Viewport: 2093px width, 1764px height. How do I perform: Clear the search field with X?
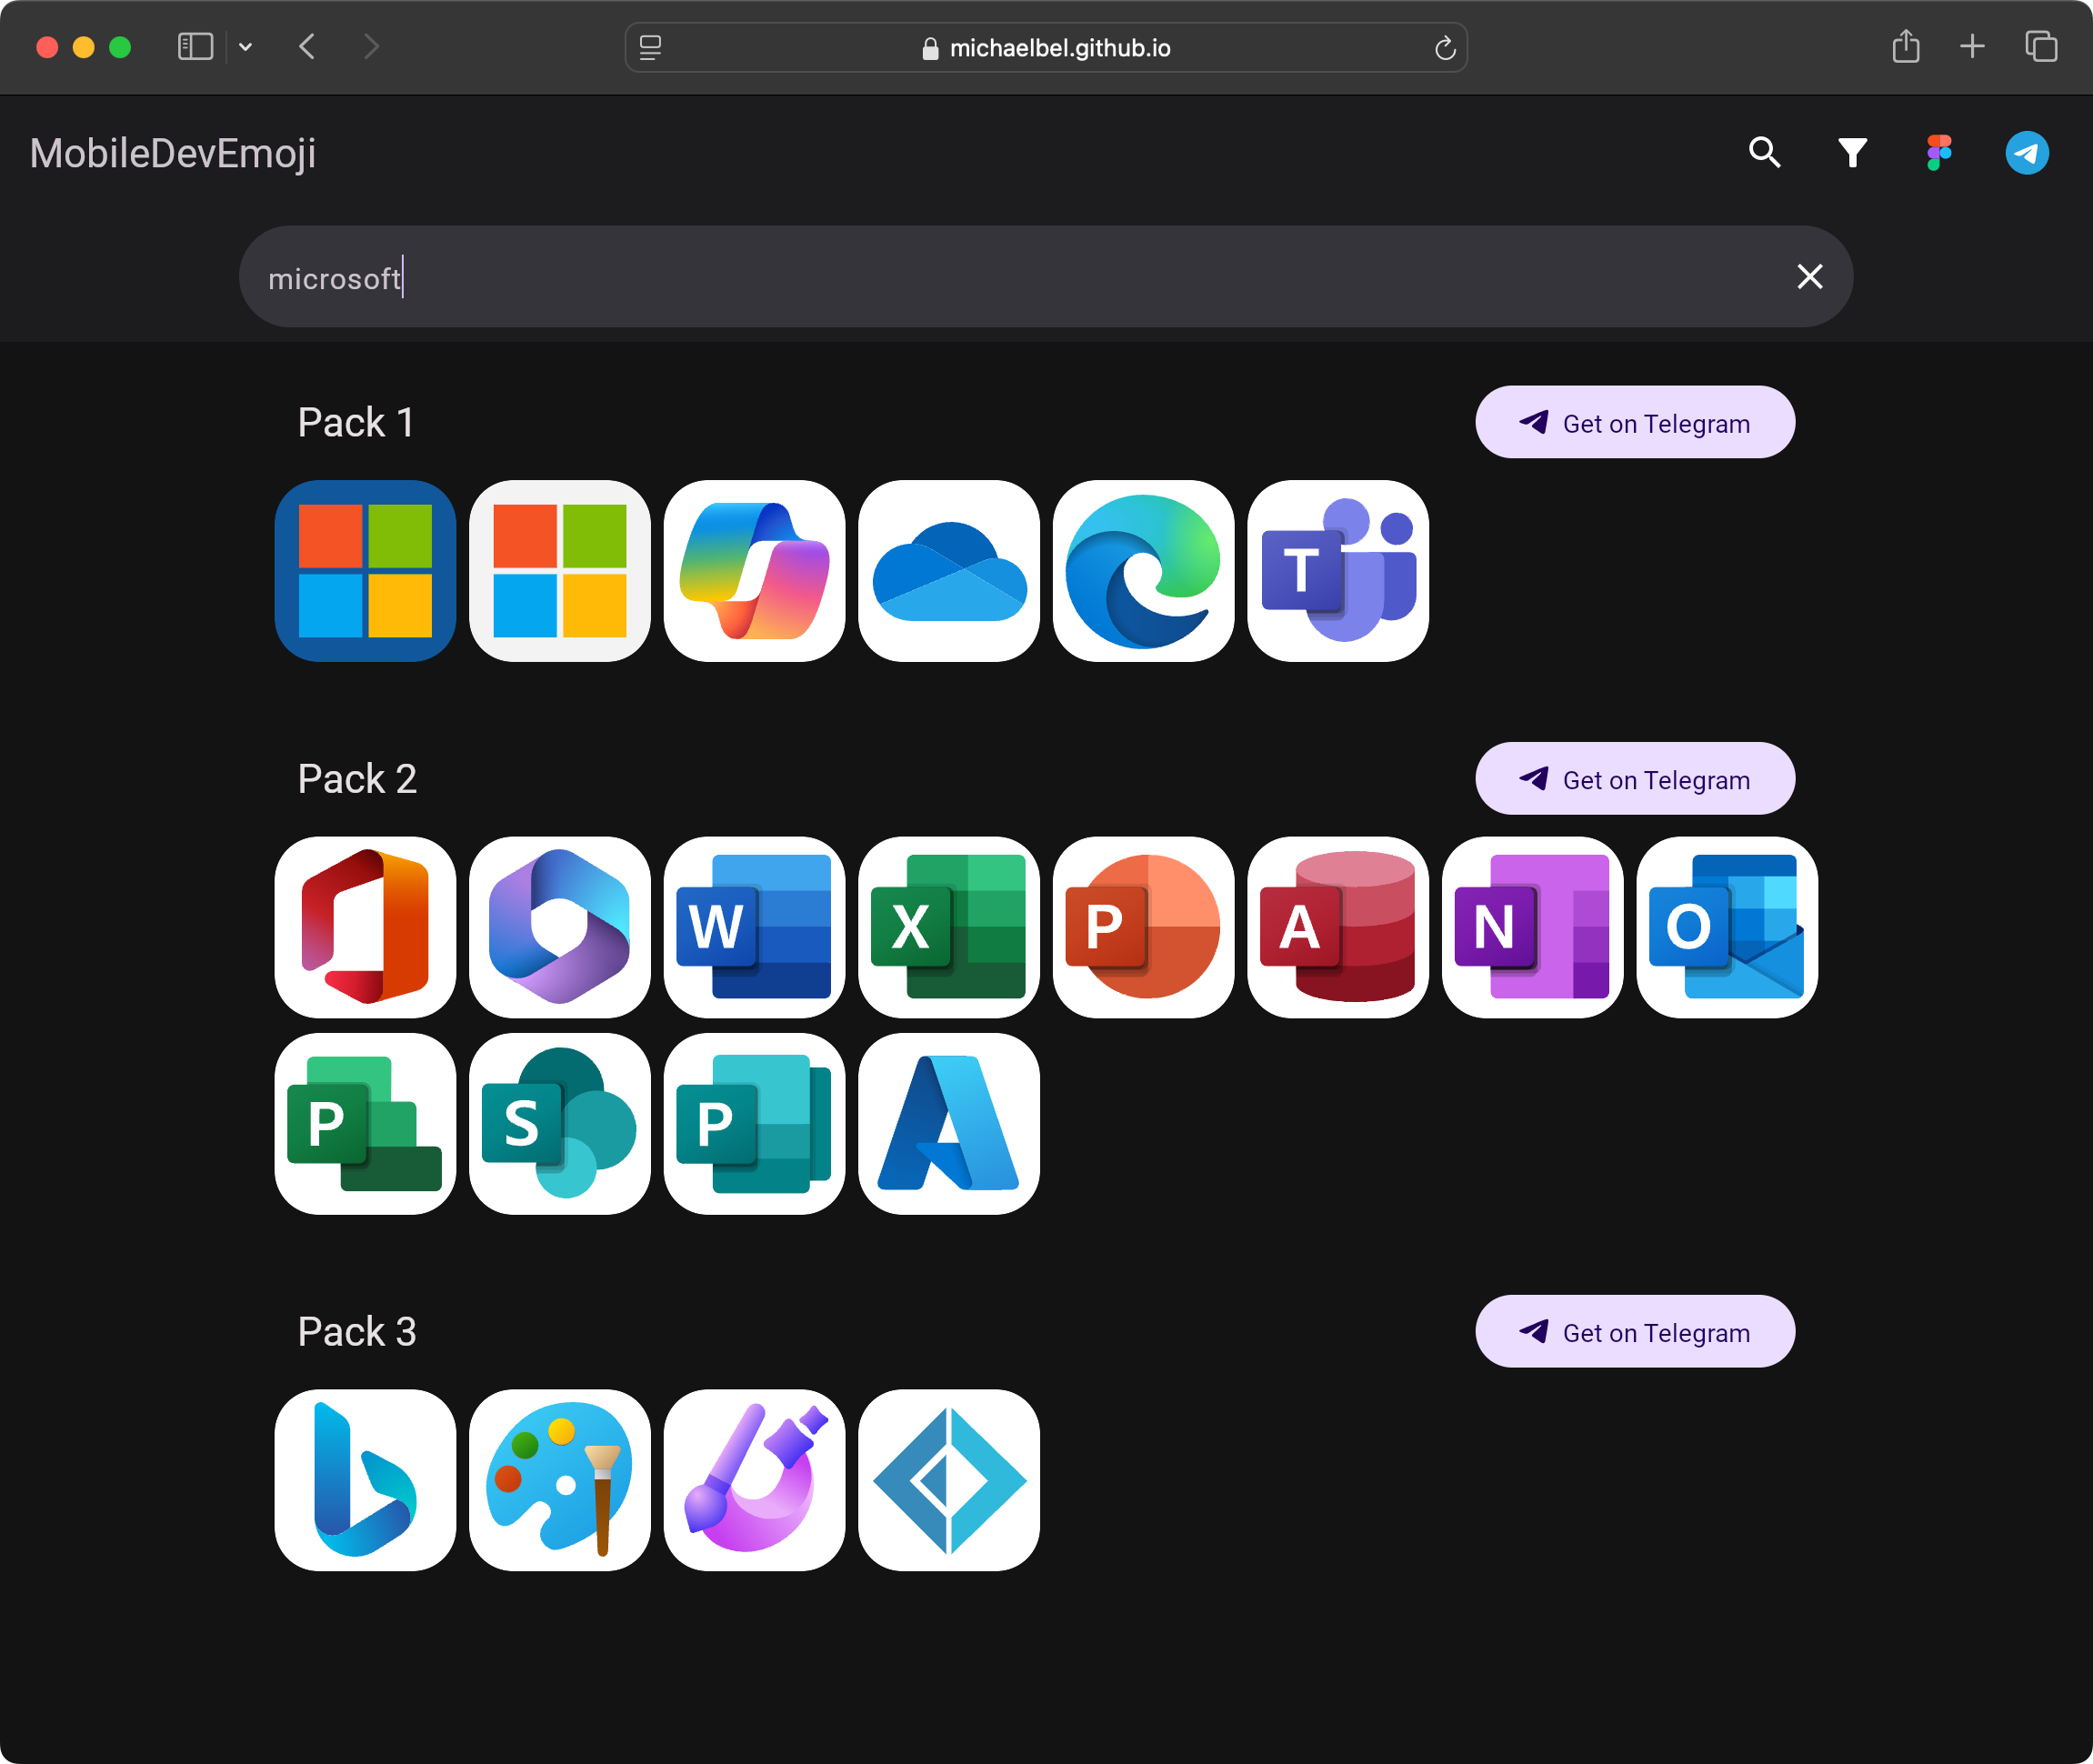tap(1809, 277)
